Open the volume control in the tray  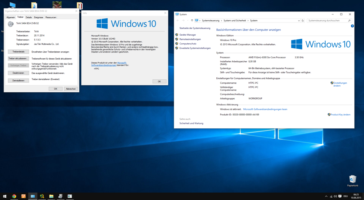click(335, 196)
